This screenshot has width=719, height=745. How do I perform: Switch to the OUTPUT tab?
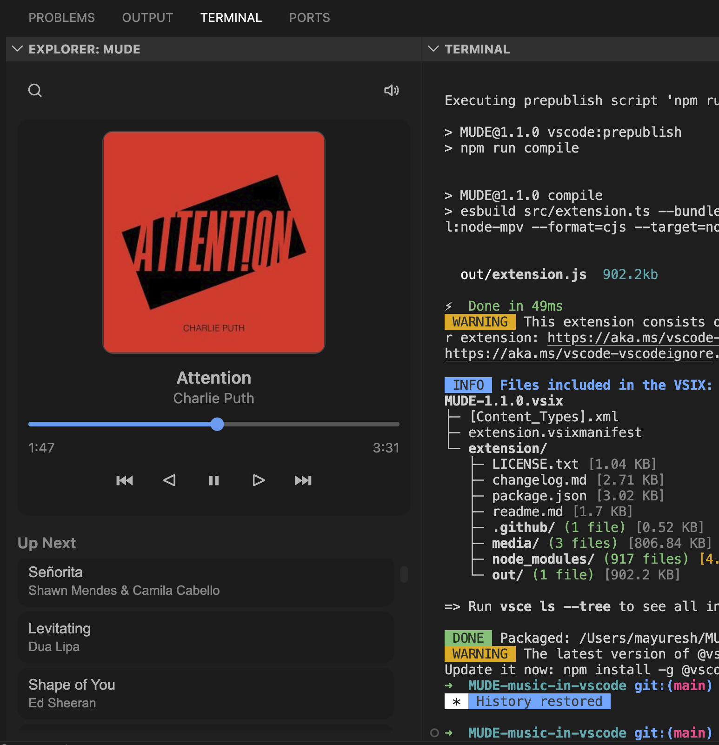point(147,18)
